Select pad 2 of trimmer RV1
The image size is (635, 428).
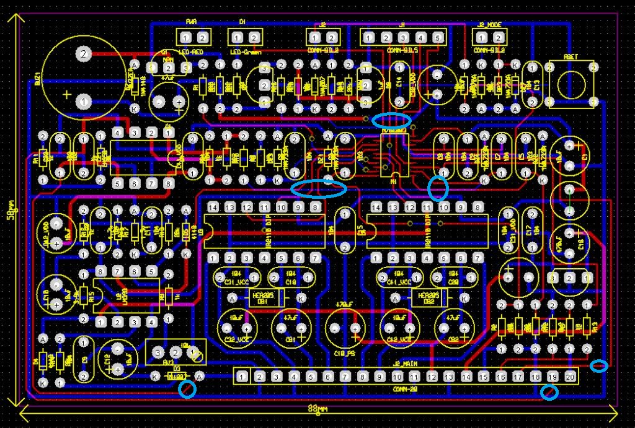[175, 353]
